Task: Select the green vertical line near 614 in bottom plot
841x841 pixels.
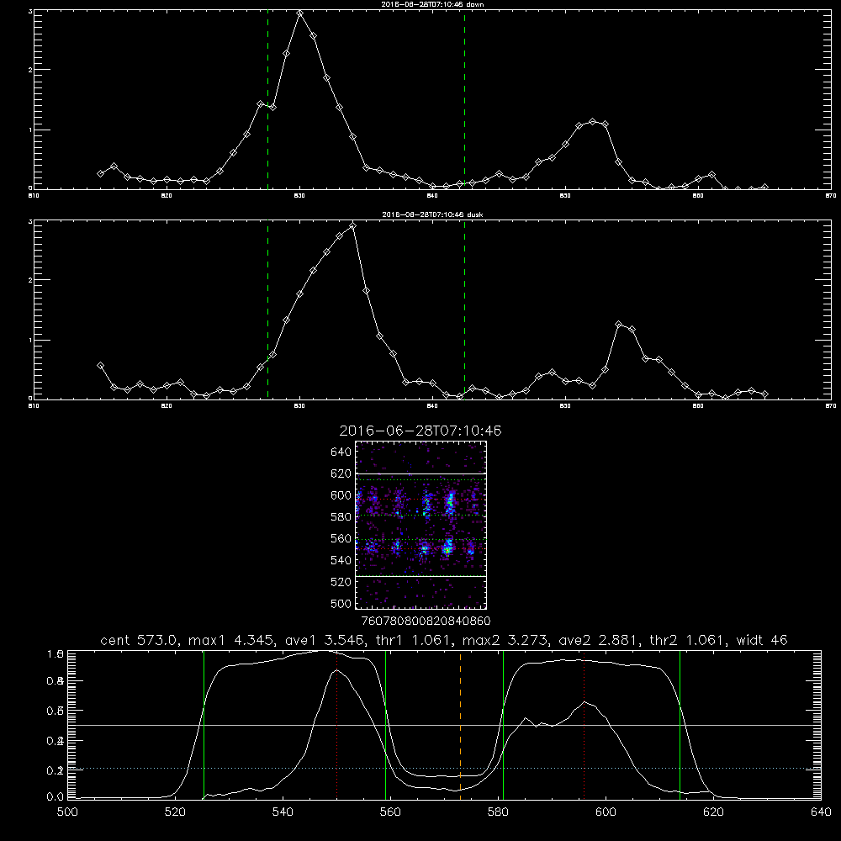Action: tap(680, 725)
